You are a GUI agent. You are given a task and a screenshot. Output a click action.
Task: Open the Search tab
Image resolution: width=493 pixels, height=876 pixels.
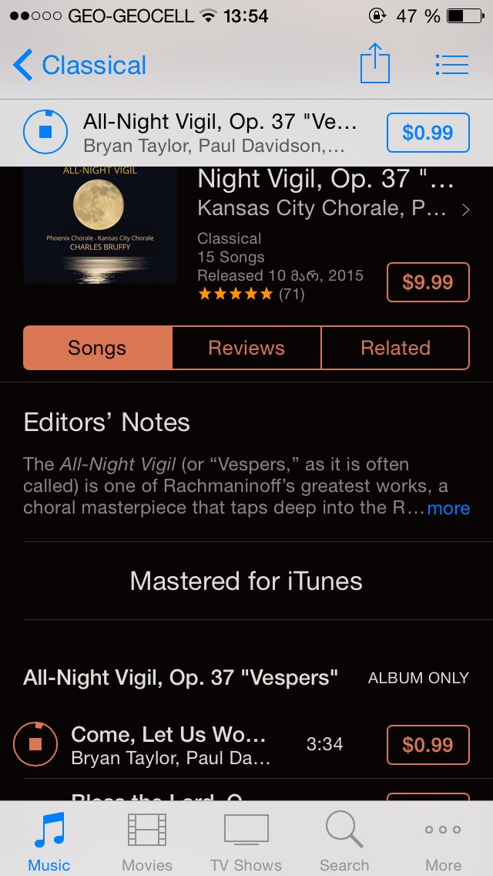[344, 840]
